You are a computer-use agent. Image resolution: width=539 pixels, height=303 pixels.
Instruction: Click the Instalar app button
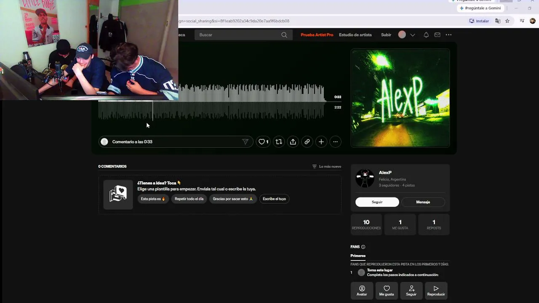click(x=479, y=21)
